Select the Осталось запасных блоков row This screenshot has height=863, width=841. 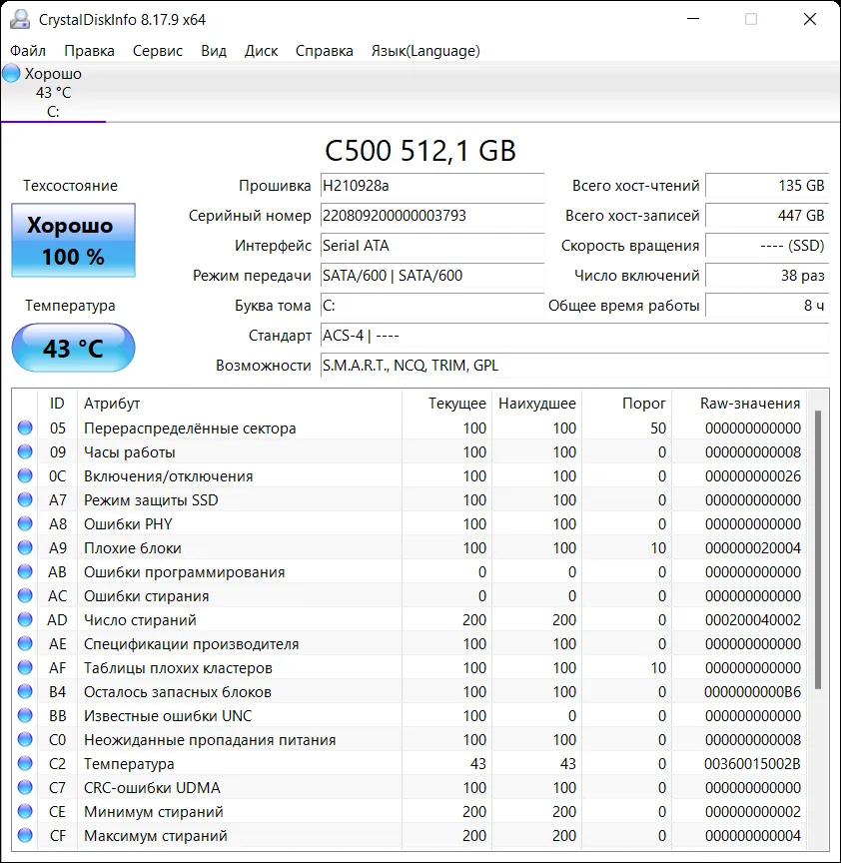[400, 692]
